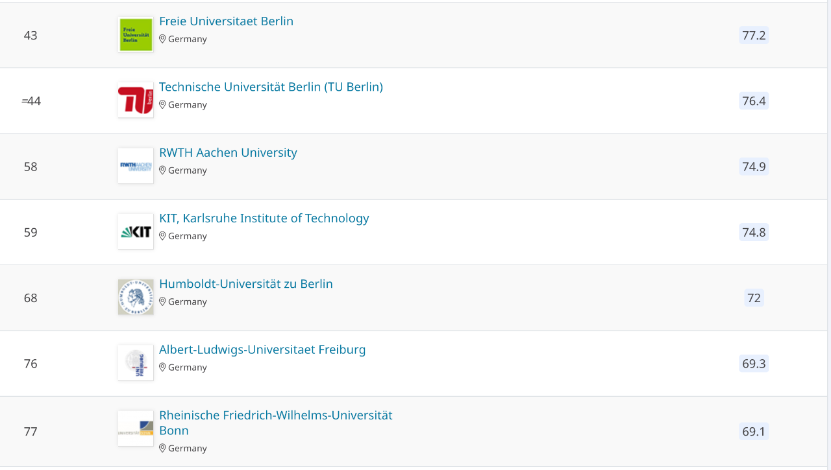The height and width of the screenshot is (470, 831).
Task: Click the KIT logo image
Action: [136, 231]
